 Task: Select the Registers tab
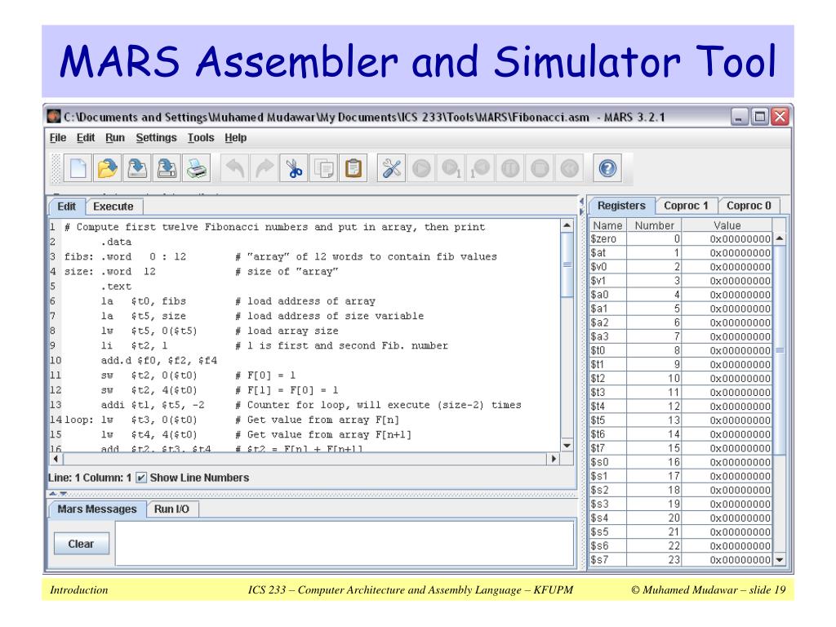621,205
